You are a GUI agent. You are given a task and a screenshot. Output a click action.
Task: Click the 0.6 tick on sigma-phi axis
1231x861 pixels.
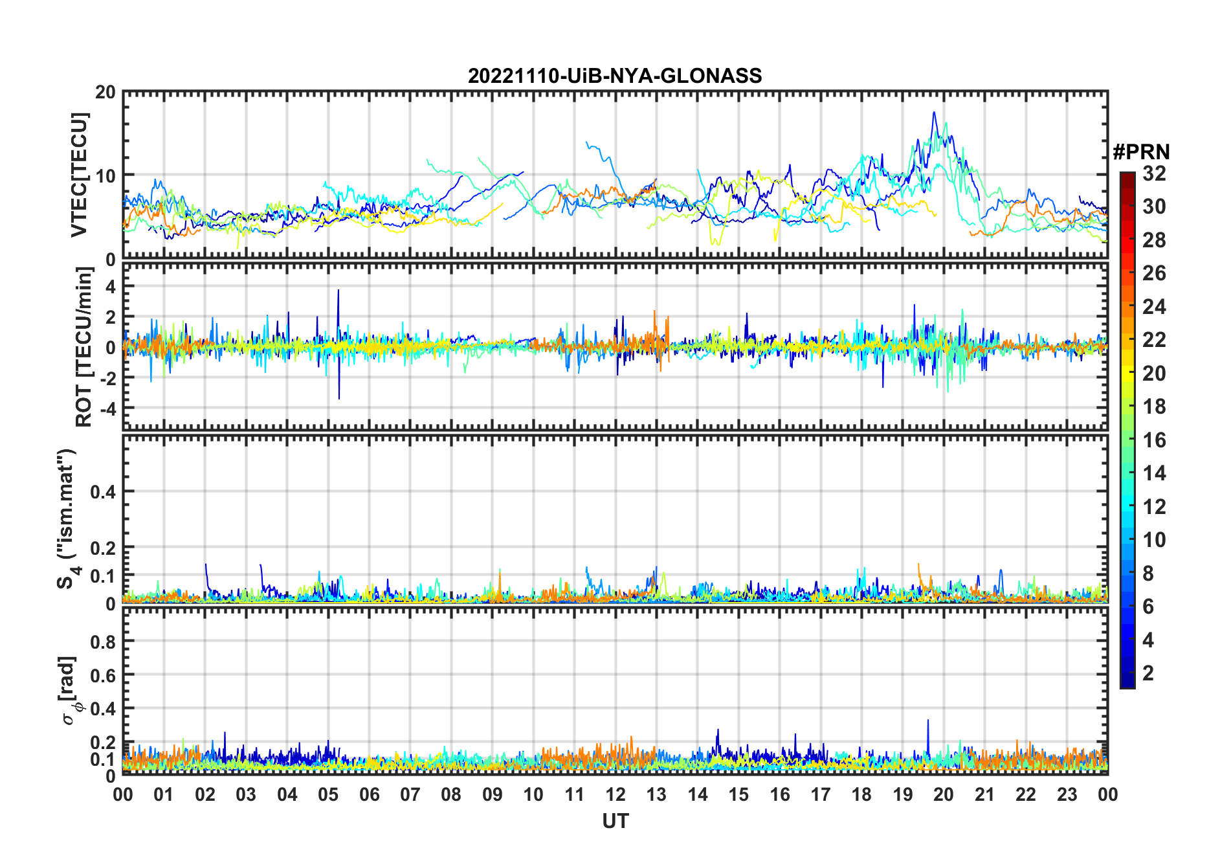103,676
